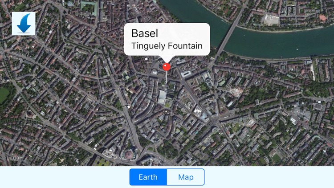The image size is (334, 188).
Task: Click the white-roofed building right of pin
Action: point(186,74)
